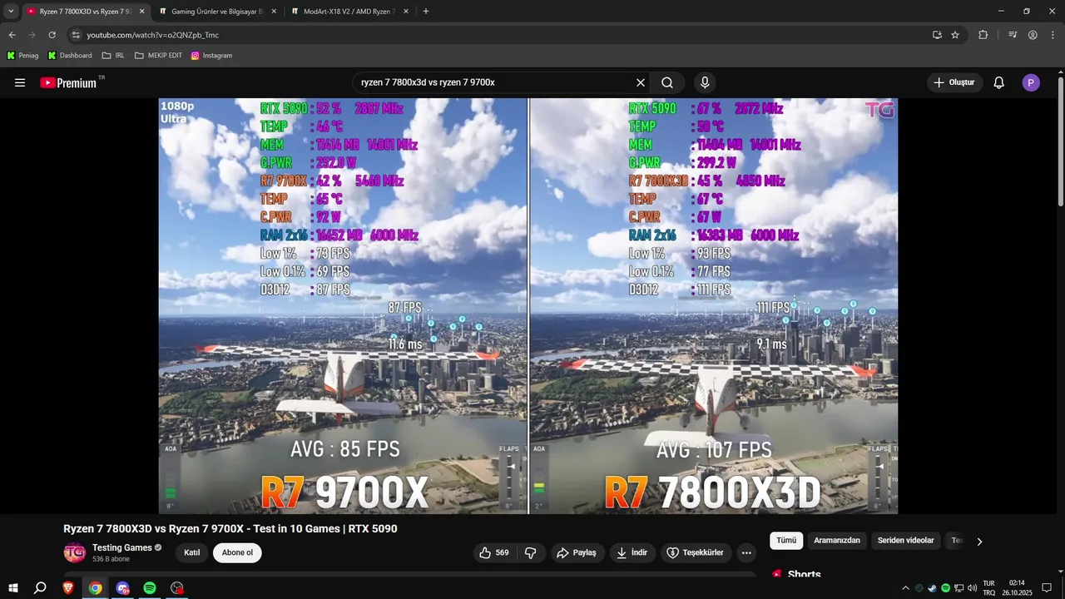1065x599 pixels.
Task: Open Brave from the taskbar
Action: pyautogui.click(x=68, y=588)
